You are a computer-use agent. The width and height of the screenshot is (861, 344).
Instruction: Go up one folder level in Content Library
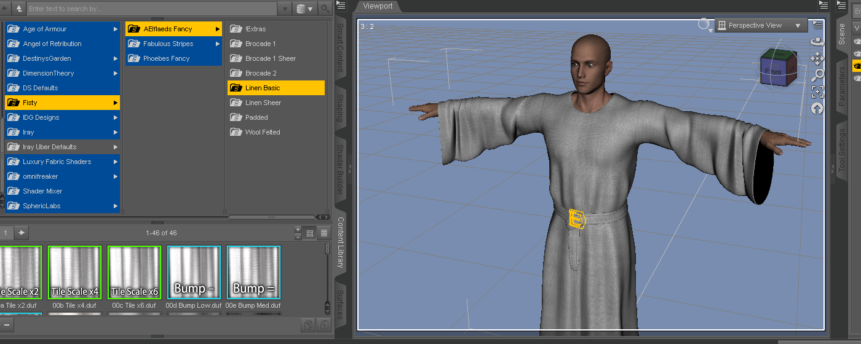[x=20, y=9]
